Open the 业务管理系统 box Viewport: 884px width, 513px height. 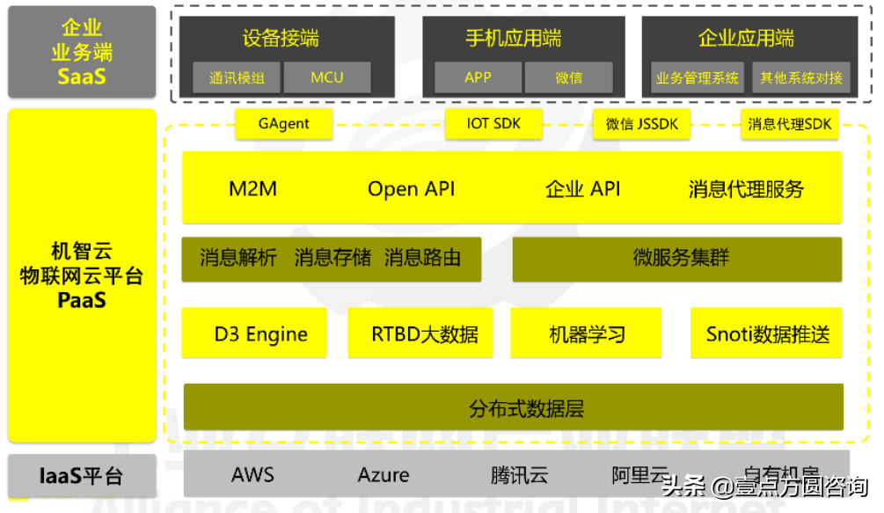697,77
